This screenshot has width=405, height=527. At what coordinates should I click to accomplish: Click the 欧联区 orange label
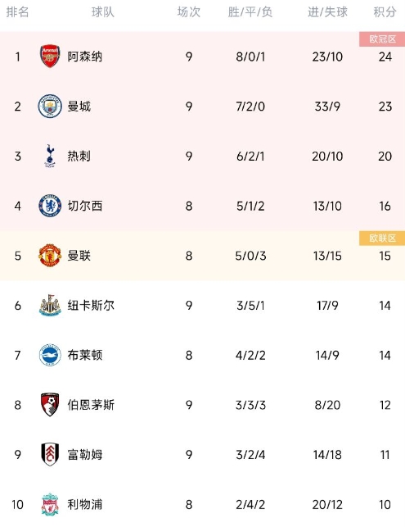point(382,238)
